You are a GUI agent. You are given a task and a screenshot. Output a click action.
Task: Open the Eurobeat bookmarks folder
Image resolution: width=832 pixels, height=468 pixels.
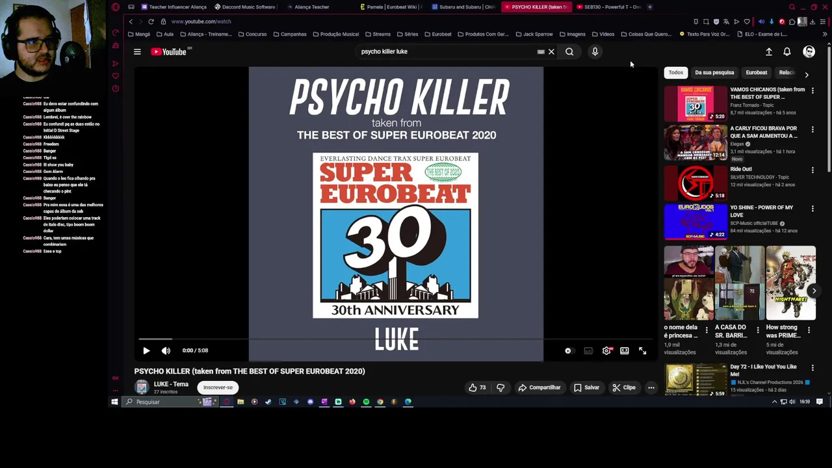(437, 34)
